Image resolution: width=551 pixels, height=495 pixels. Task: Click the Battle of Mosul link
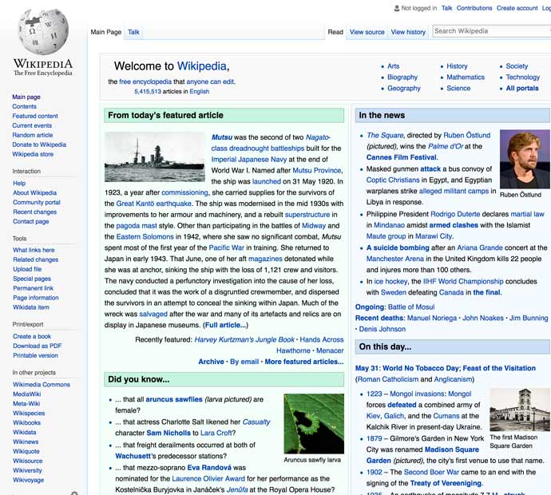tap(411, 307)
